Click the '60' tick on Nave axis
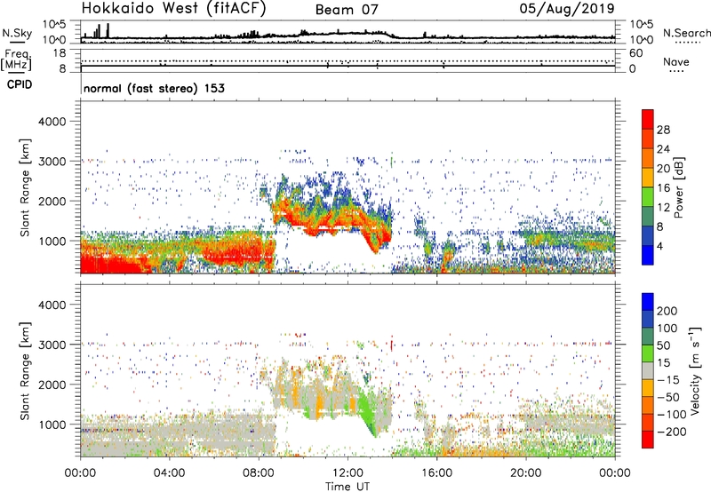The width and height of the screenshot is (711, 492). pyautogui.click(x=635, y=53)
